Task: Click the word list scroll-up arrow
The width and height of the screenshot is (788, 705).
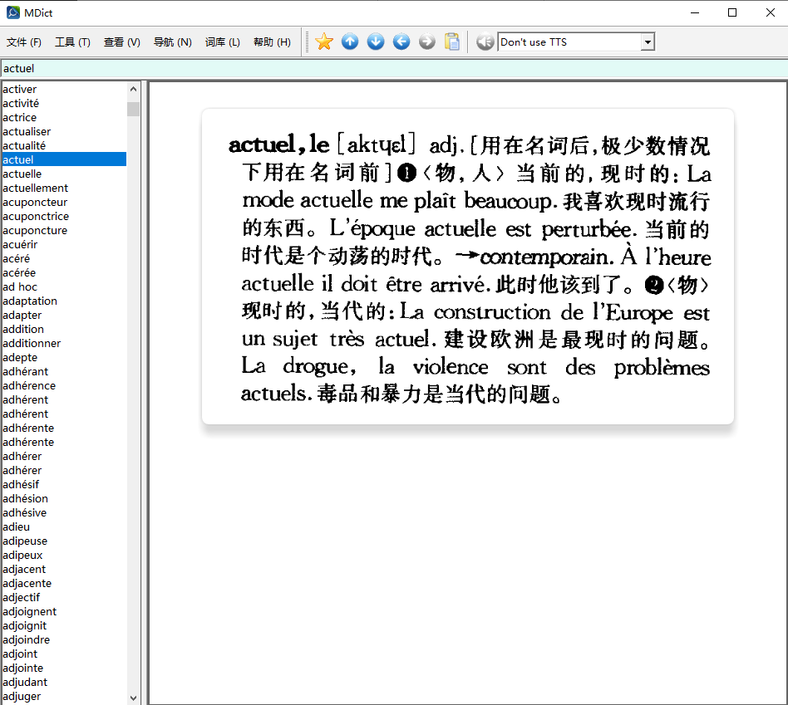Action: pos(134,89)
